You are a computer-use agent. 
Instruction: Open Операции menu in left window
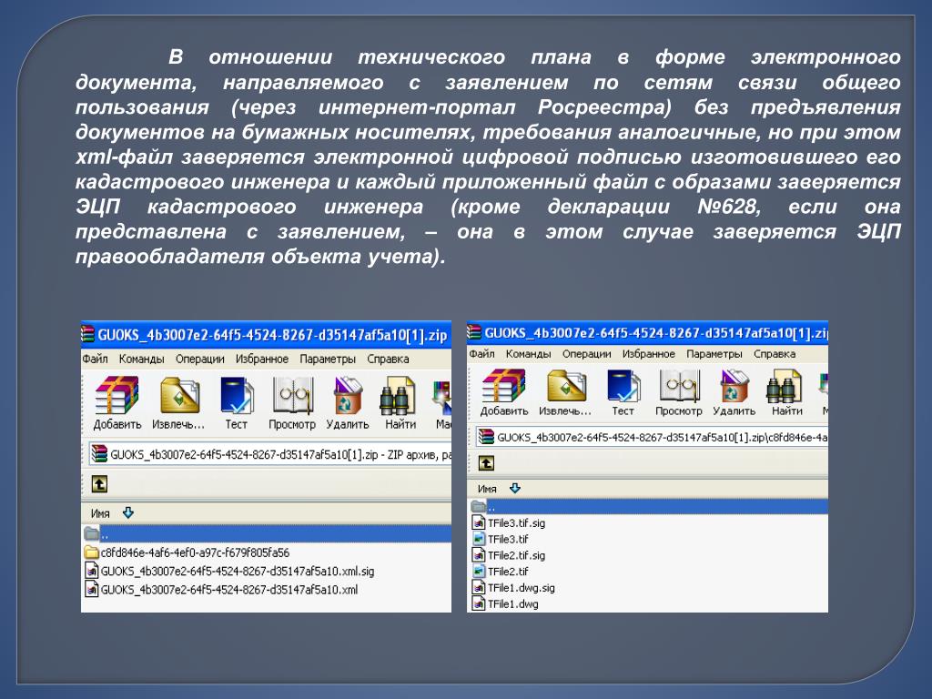[200, 359]
